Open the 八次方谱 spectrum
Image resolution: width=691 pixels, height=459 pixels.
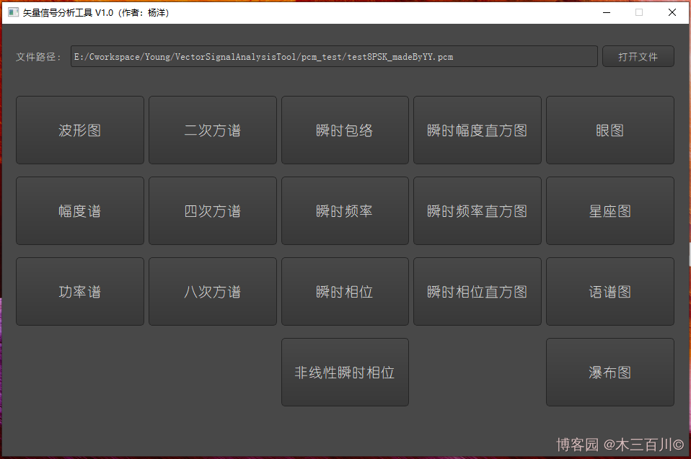(x=212, y=292)
